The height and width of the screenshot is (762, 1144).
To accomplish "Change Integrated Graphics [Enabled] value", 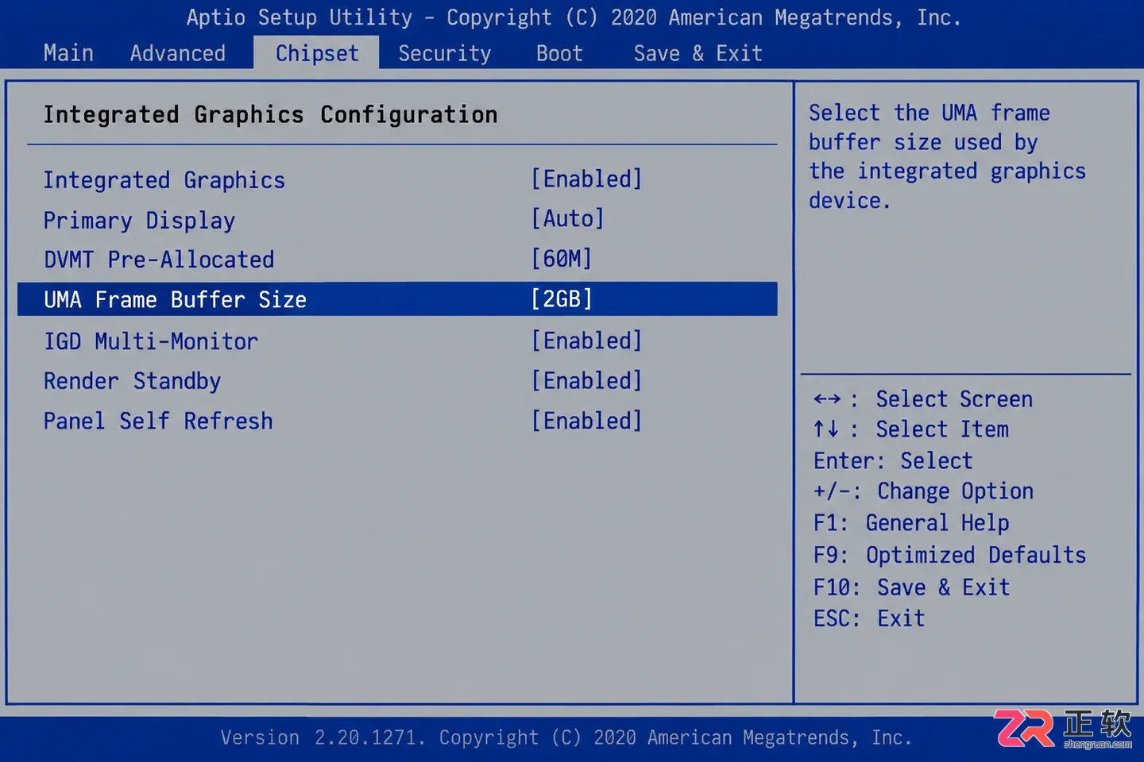I will 586,179.
